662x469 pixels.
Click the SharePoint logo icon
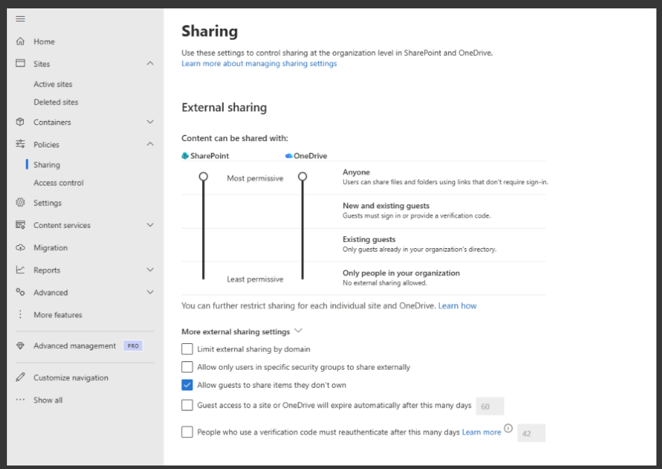[x=185, y=156]
